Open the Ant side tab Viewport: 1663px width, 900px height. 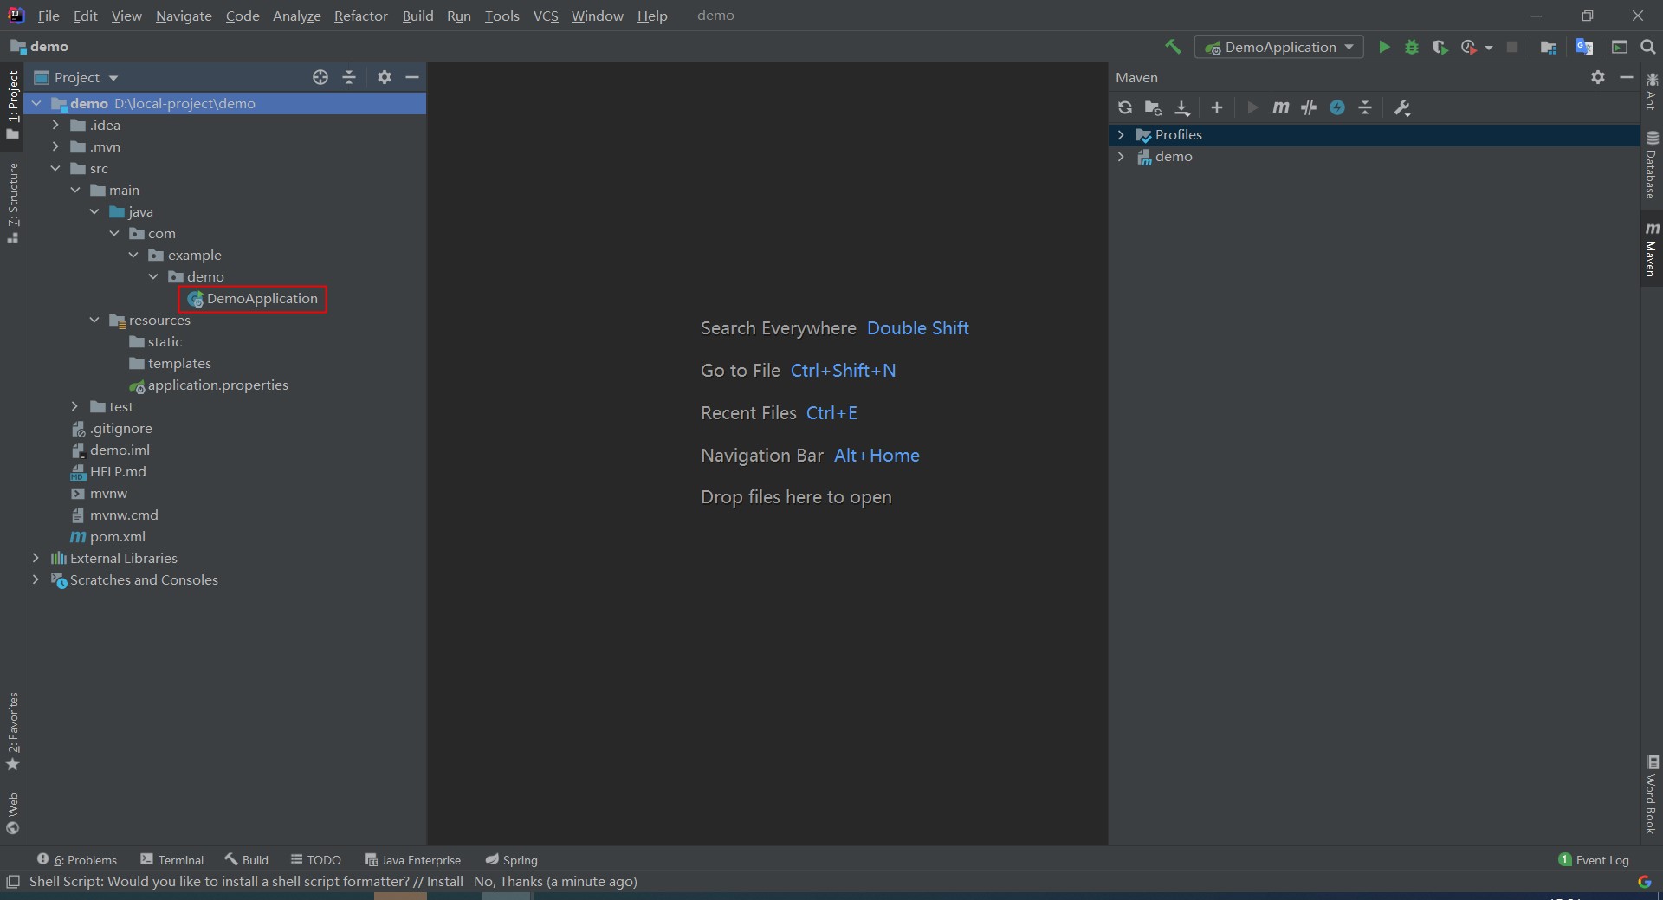coord(1651,92)
